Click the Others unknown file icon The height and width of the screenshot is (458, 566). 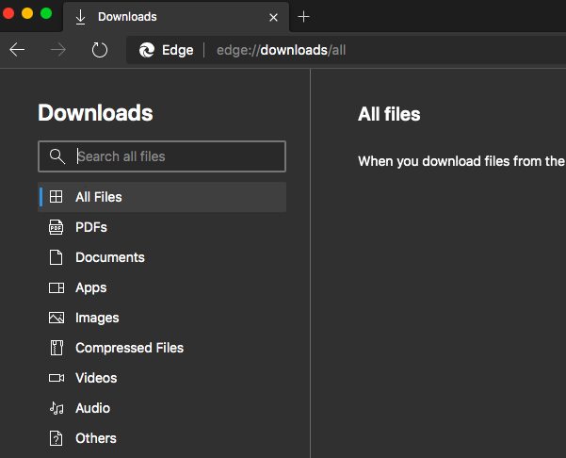coord(57,438)
